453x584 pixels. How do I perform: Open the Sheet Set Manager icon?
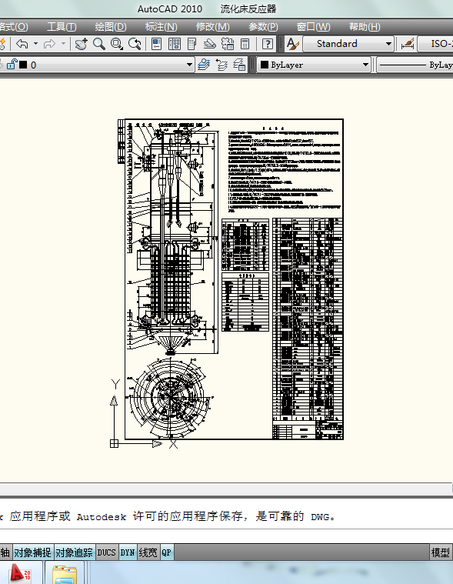pyautogui.click(x=209, y=44)
